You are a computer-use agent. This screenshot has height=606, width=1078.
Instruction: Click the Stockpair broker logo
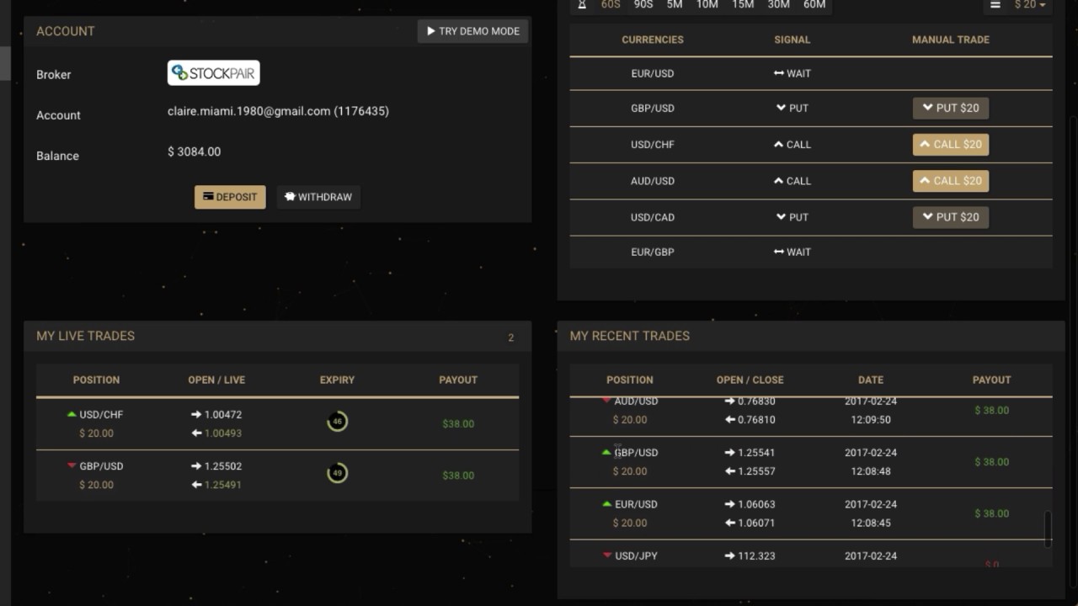(x=213, y=73)
